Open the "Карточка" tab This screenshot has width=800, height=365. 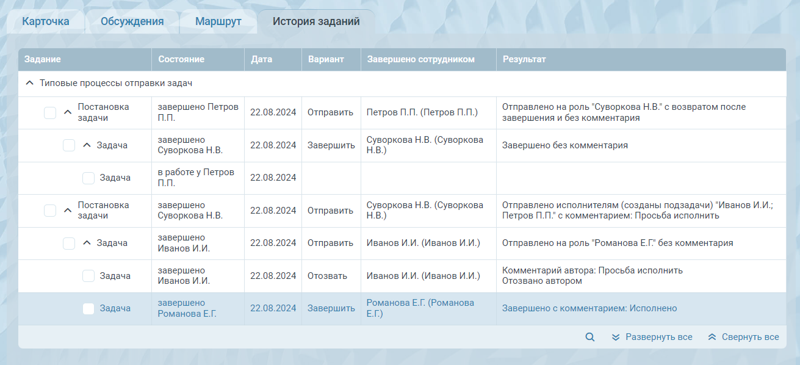tap(46, 21)
